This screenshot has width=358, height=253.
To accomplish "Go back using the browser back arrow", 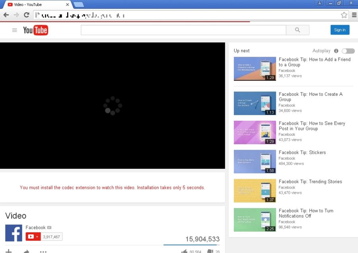I will 6,15.
